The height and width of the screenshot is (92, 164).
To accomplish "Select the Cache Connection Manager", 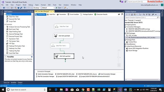I will coord(45,74).
